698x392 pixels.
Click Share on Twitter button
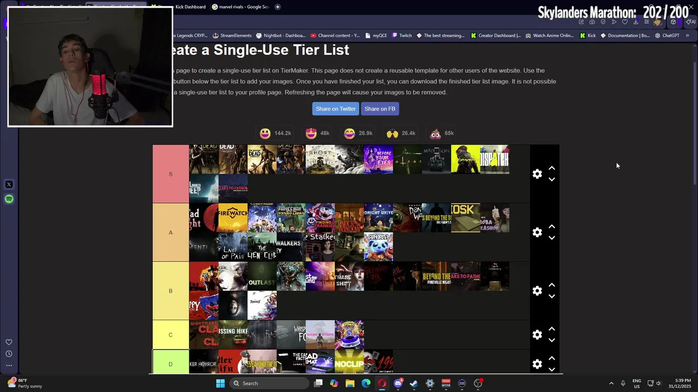click(x=335, y=109)
